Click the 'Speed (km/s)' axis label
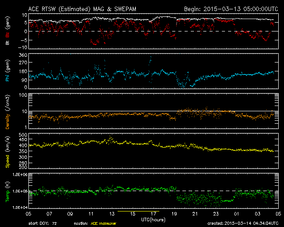 (x=8, y=152)
